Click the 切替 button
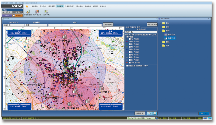 (7, 12)
